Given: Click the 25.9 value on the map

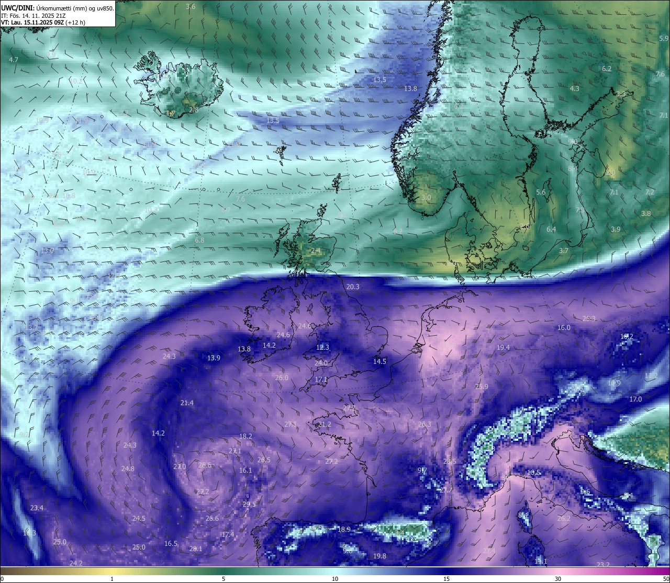Looking at the screenshot, I should tap(482, 386).
